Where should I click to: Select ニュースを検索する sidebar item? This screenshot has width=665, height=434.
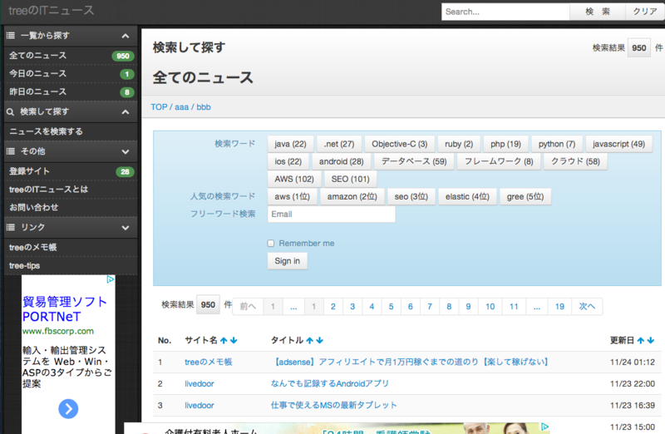click(x=71, y=131)
